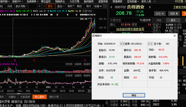The height and width of the screenshot is (107, 186).
Task: Switch to the 核心题材 tab
Action: tap(40, 97)
